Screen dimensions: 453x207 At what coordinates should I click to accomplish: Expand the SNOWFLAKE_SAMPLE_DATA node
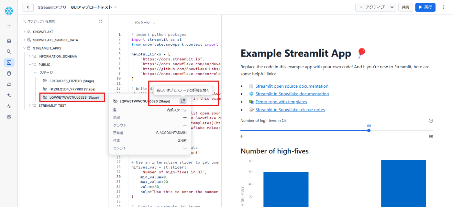[x=24, y=40]
